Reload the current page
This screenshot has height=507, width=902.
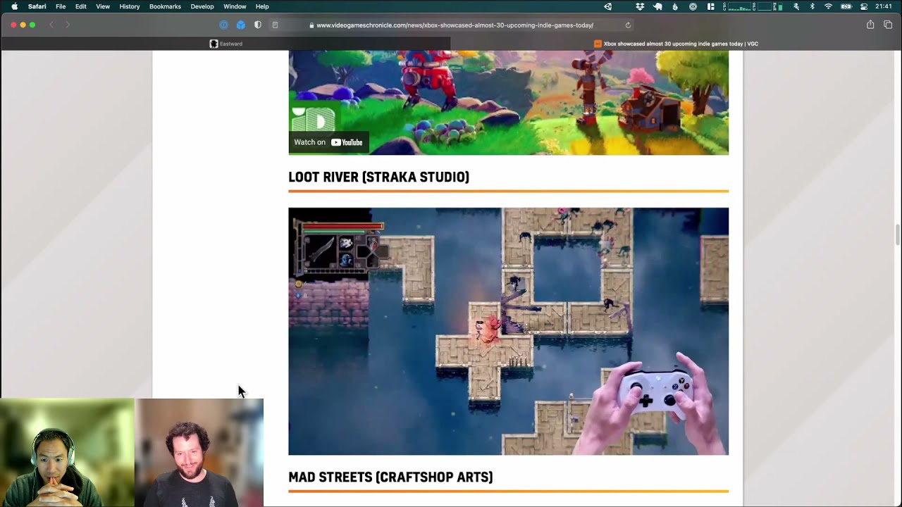click(628, 25)
